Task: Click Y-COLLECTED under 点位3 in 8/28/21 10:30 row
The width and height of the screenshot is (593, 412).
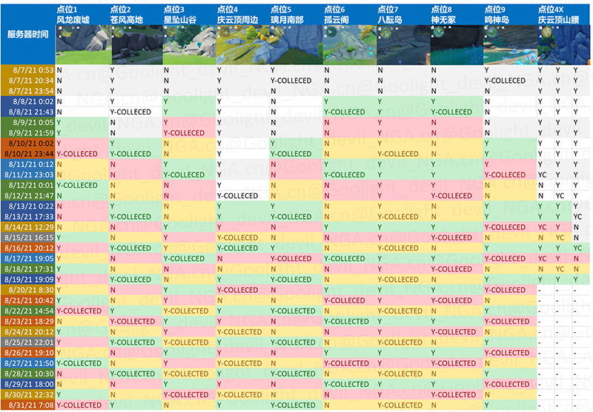Action: tap(186, 374)
